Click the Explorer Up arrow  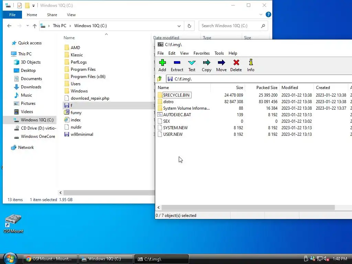click(x=35, y=26)
